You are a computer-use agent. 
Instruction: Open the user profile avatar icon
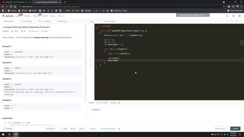239,16
